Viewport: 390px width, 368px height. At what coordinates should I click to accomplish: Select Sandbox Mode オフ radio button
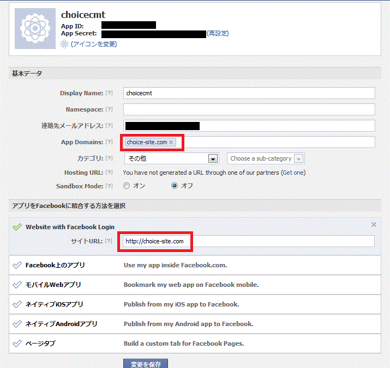pos(175,186)
